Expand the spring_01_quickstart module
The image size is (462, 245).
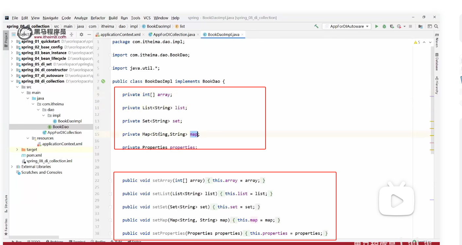[x=12, y=42]
